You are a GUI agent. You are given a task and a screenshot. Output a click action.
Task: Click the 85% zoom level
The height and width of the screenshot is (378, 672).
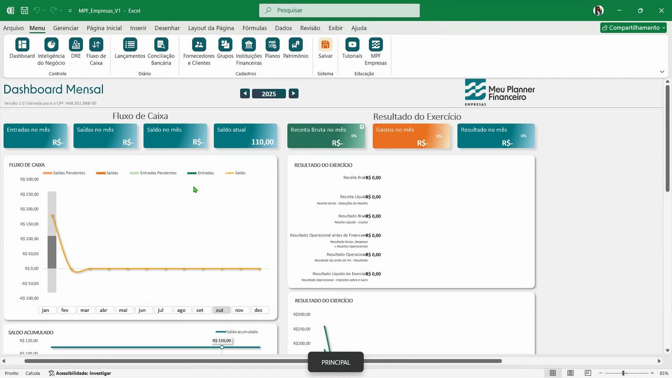[x=664, y=373]
